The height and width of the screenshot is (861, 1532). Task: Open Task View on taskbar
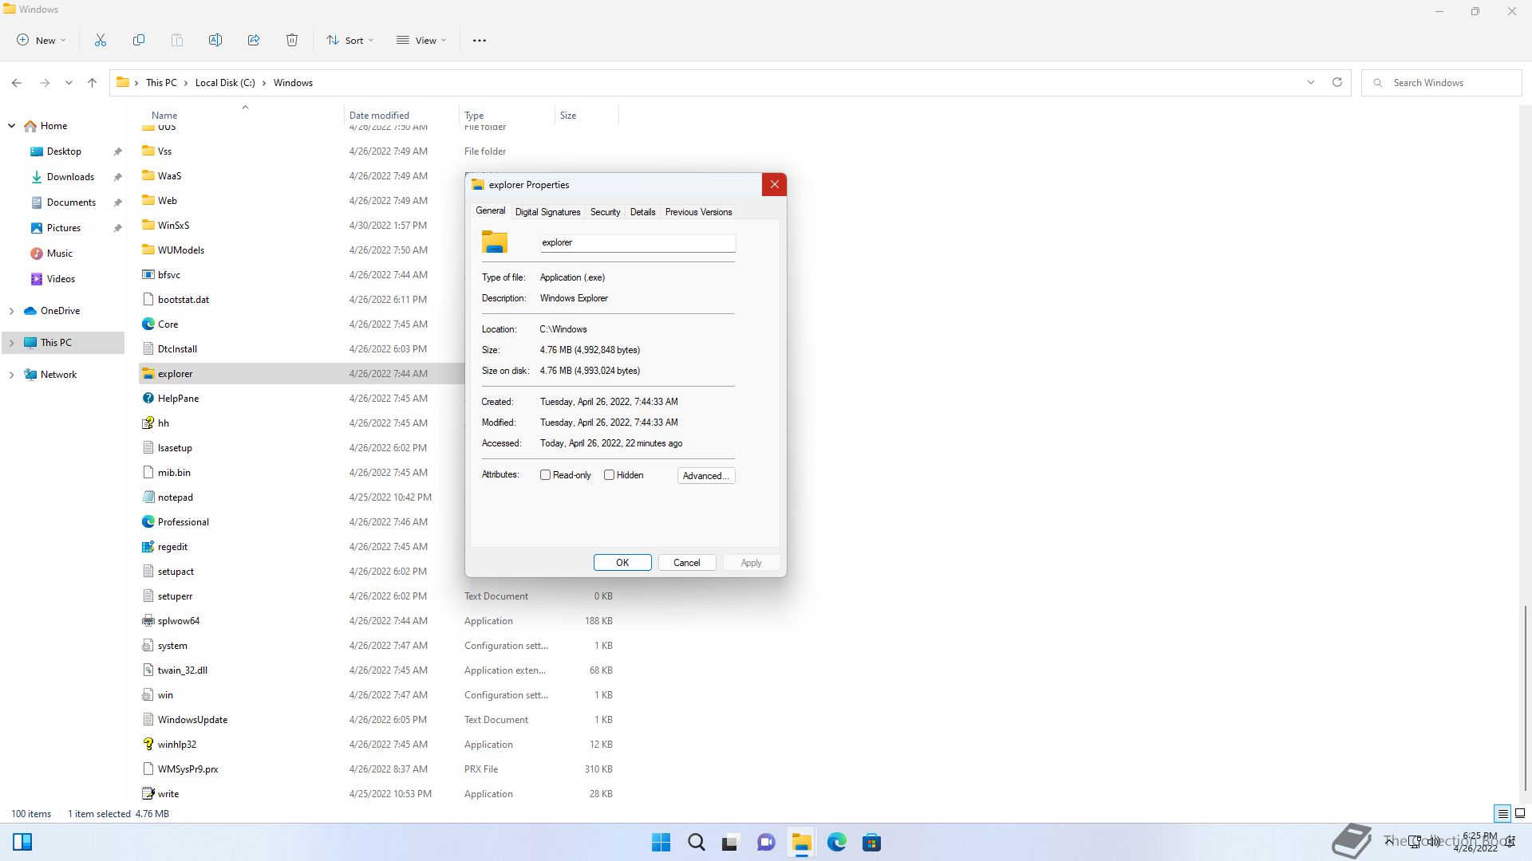(x=730, y=843)
